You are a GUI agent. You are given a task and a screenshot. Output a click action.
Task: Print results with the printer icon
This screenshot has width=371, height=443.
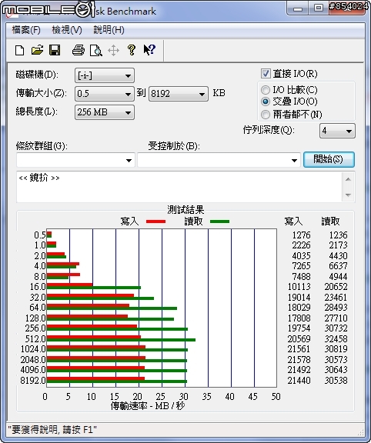coord(79,50)
